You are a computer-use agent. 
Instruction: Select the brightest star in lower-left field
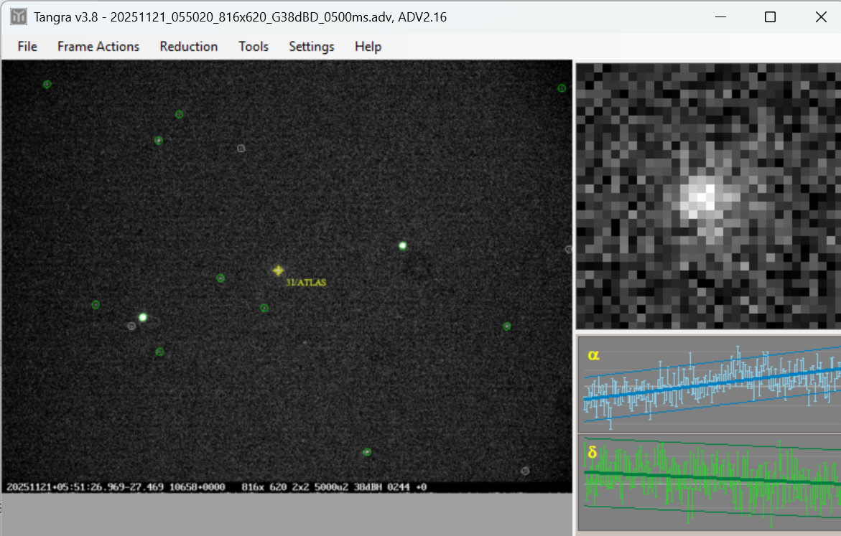pyautogui.click(x=143, y=317)
